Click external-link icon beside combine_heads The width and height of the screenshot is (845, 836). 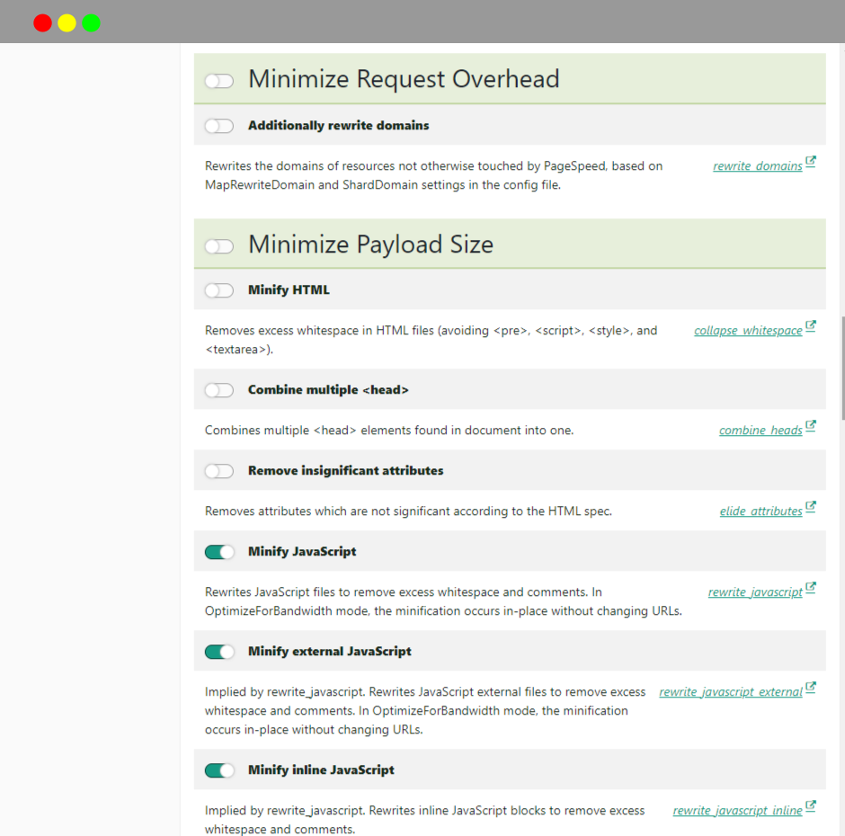pos(811,426)
